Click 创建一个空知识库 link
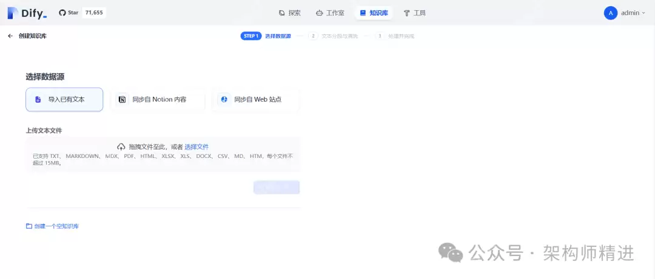This screenshot has width=655, height=279. (x=56, y=226)
